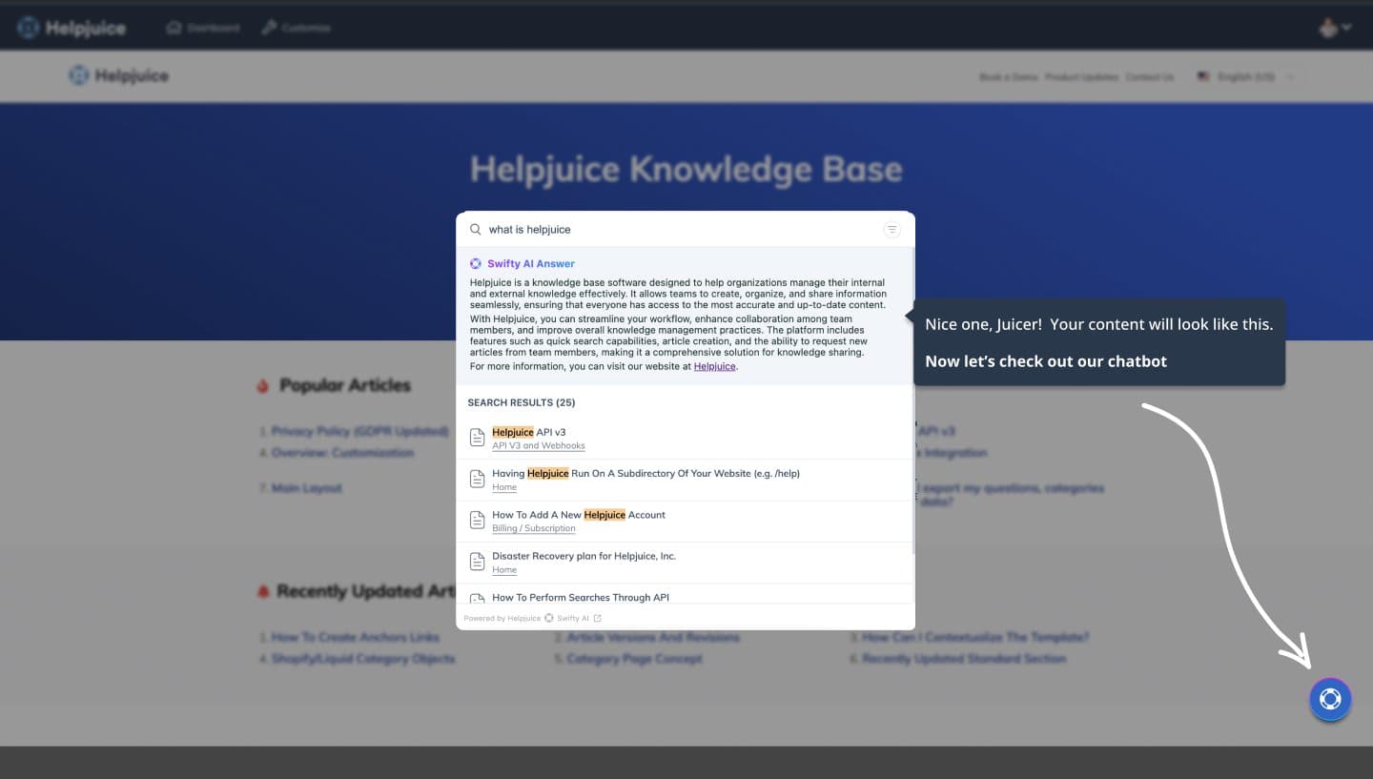This screenshot has width=1373, height=779.
Task: Click the magnifier icon in search bar
Action: (x=476, y=230)
